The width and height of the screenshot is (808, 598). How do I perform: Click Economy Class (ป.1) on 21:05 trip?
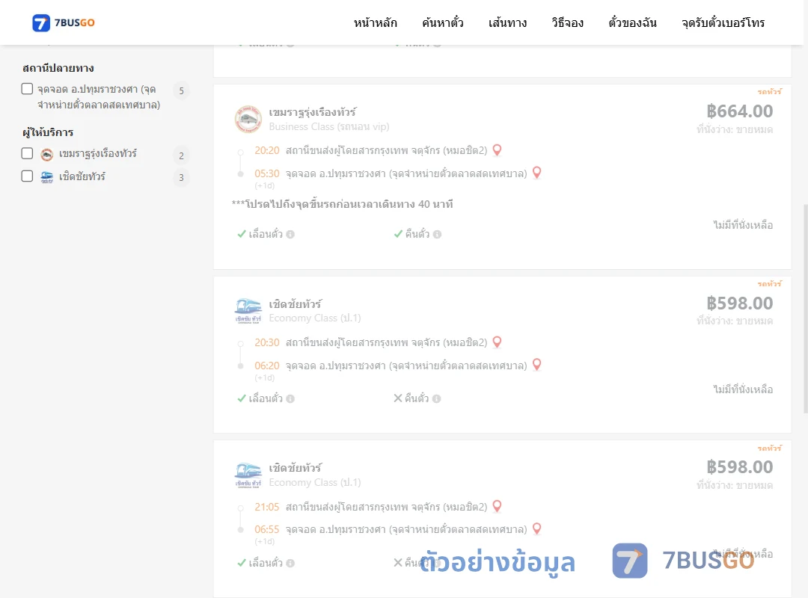pos(315,483)
